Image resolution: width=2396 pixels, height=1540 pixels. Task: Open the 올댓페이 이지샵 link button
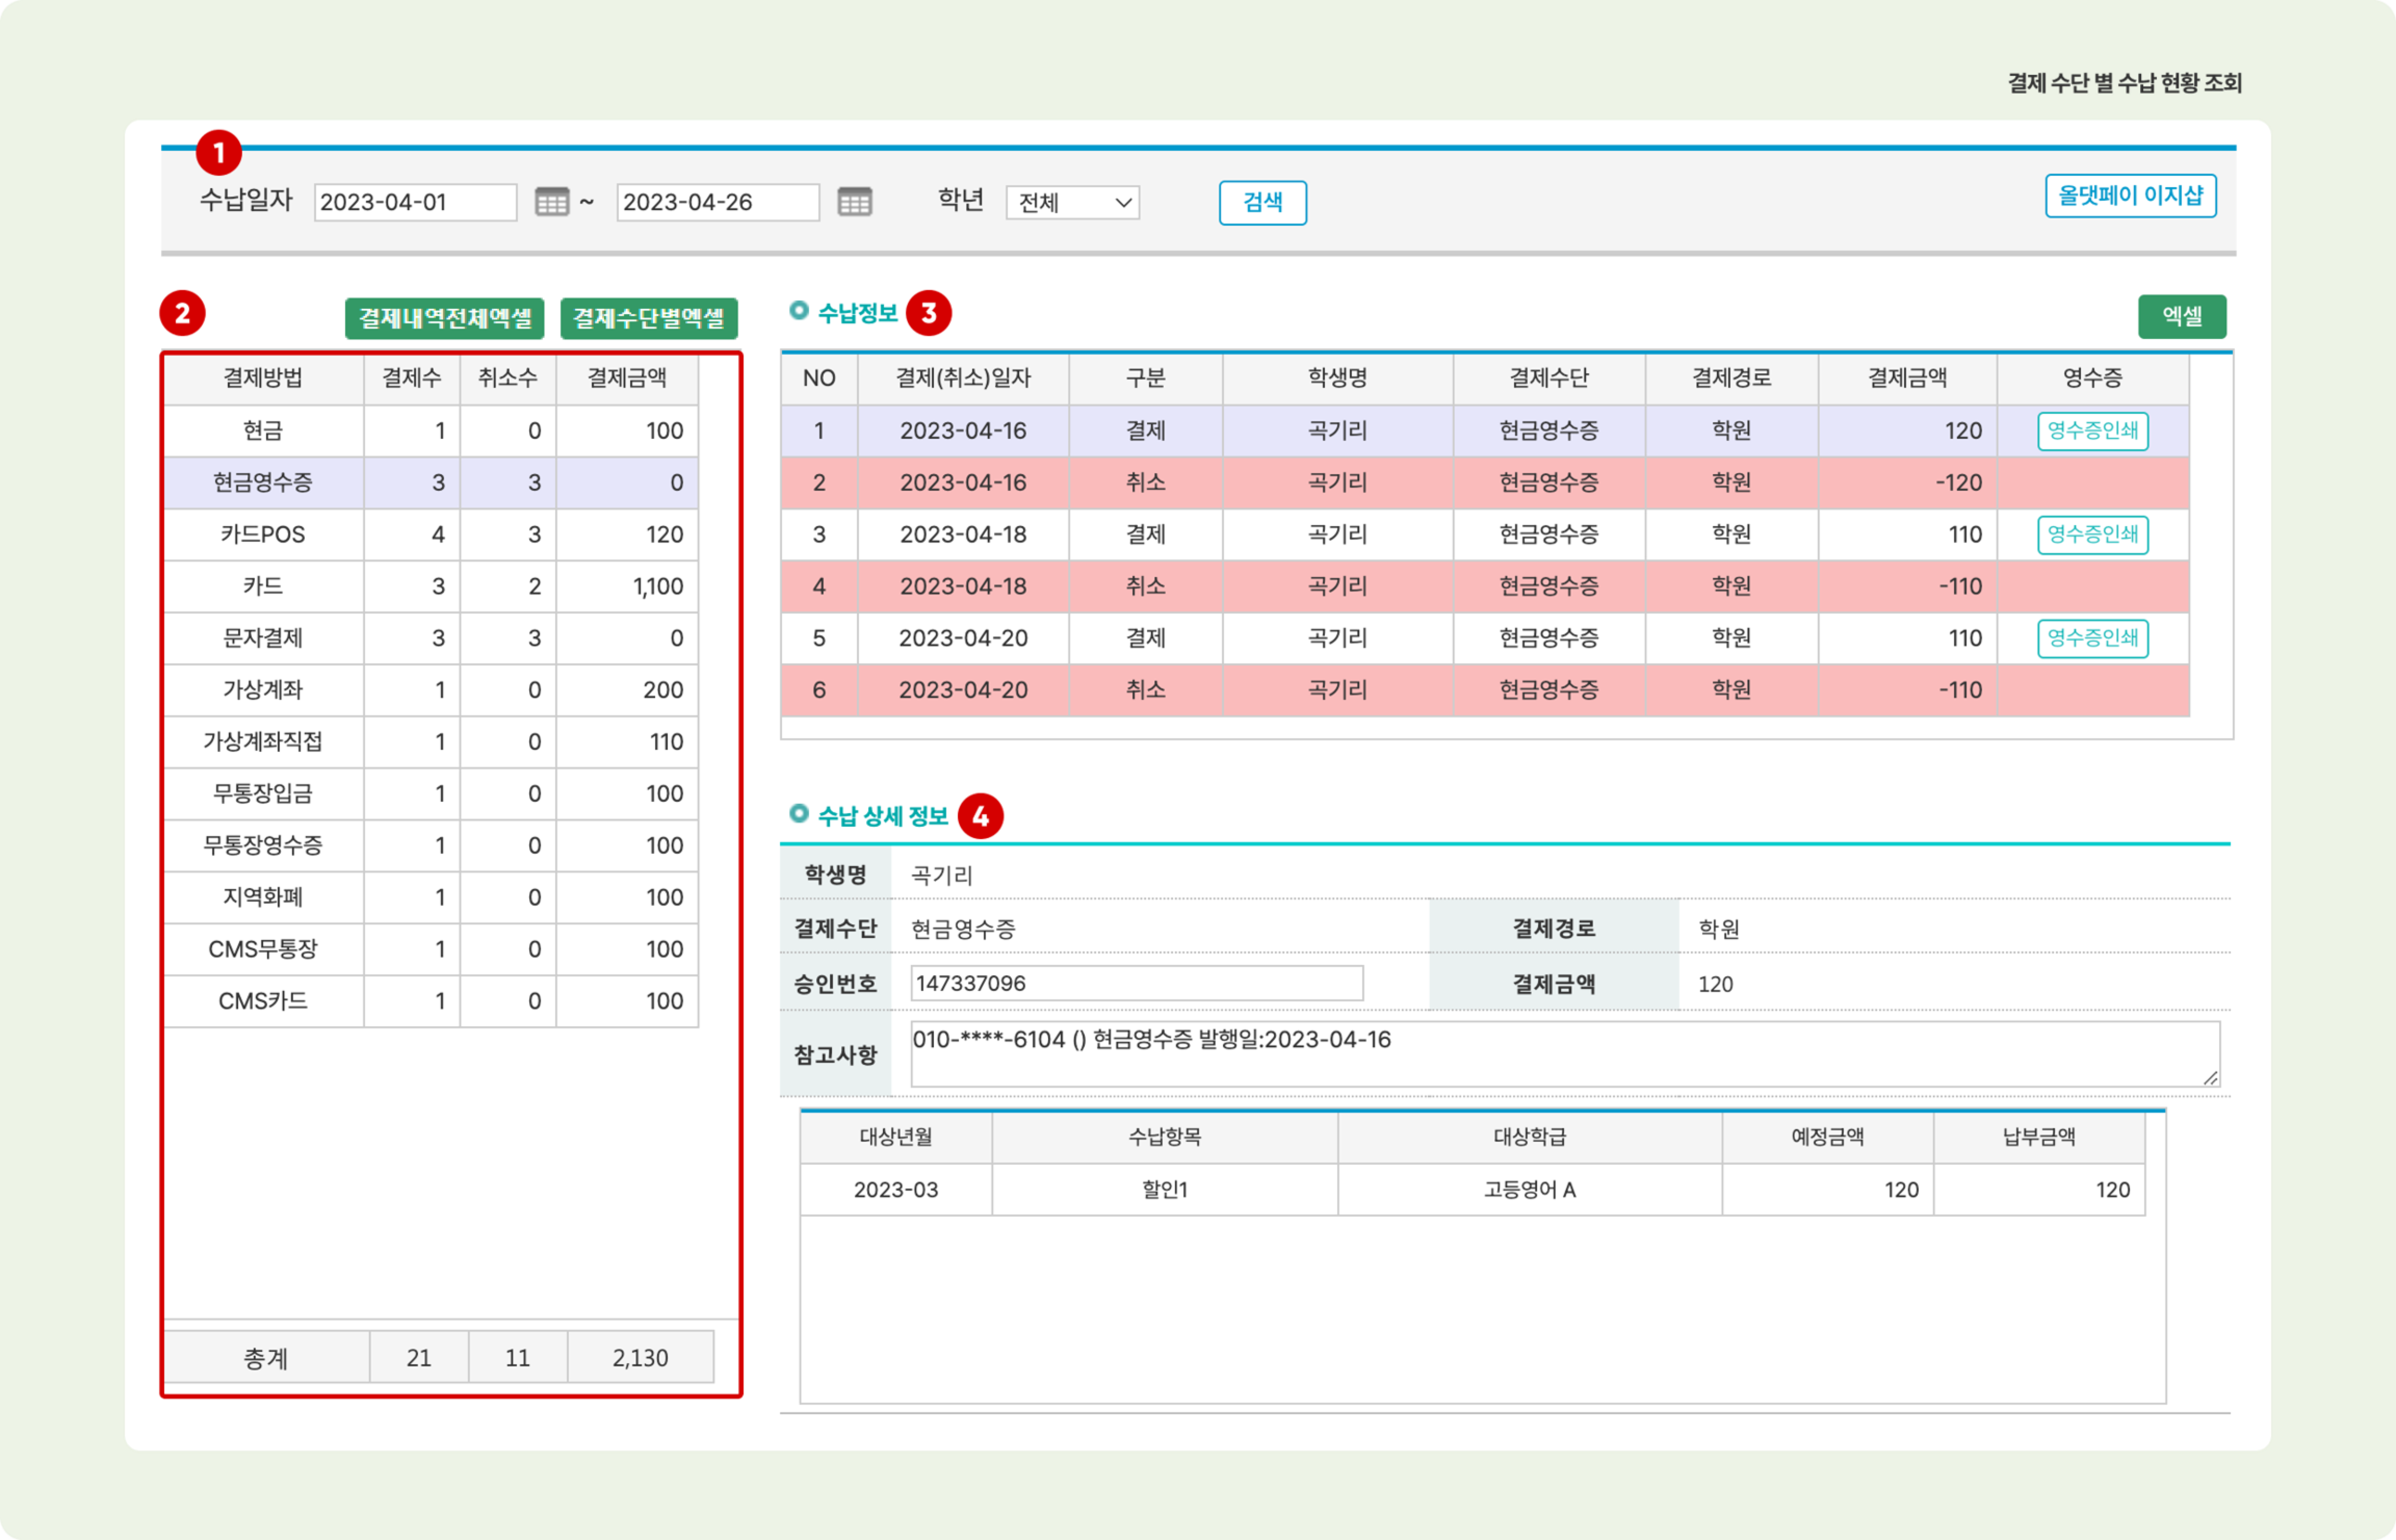tap(2130, 196)
